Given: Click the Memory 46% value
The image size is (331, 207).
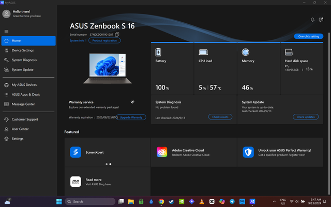Looking at the screenshot, I should pos(247,87).
